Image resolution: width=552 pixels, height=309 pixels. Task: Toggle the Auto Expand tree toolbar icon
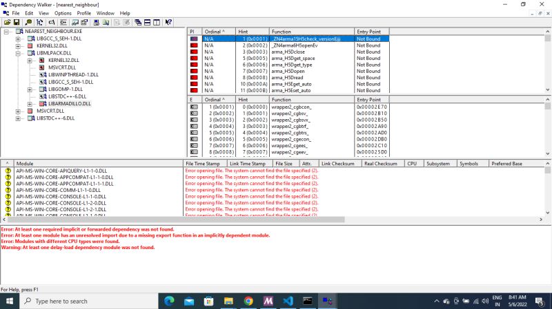point(40,22)
